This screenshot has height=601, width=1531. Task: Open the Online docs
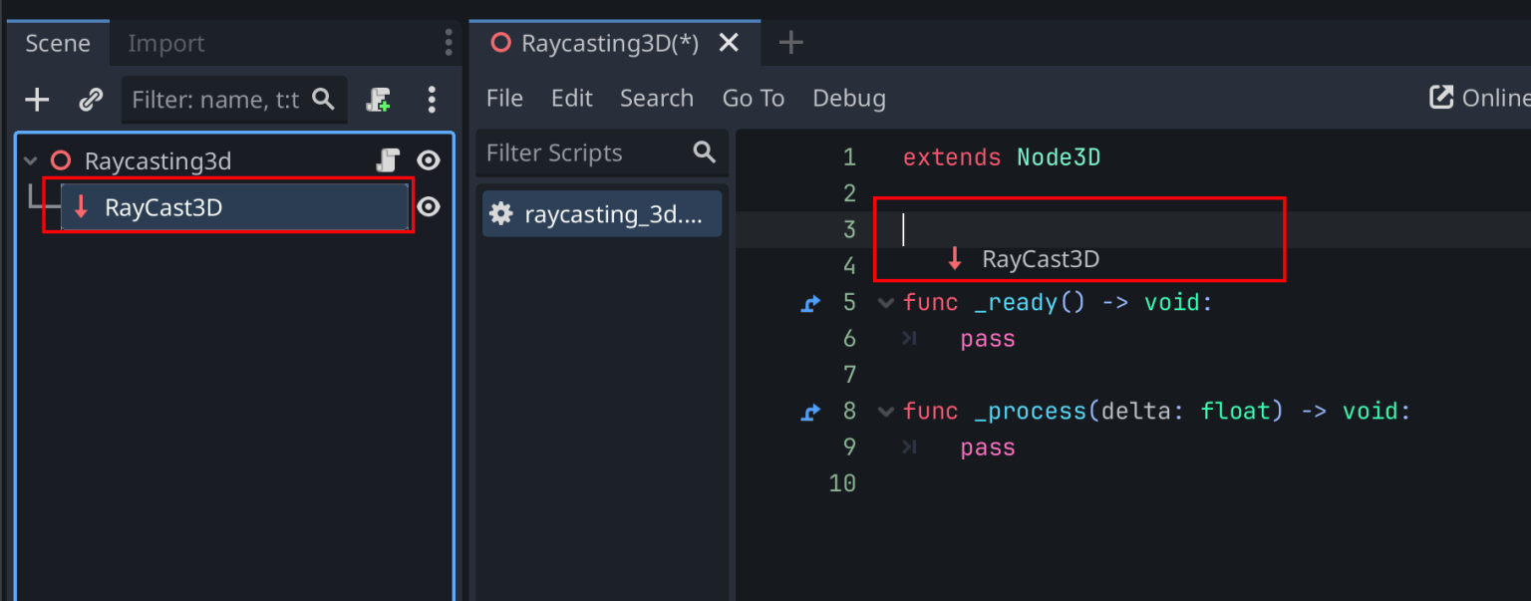click(1485, 98)
